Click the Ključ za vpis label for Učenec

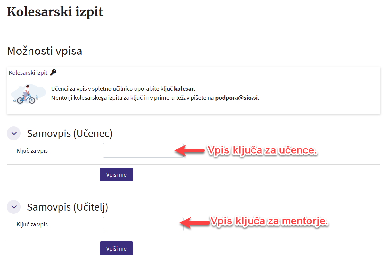click(x=32, y=151)
